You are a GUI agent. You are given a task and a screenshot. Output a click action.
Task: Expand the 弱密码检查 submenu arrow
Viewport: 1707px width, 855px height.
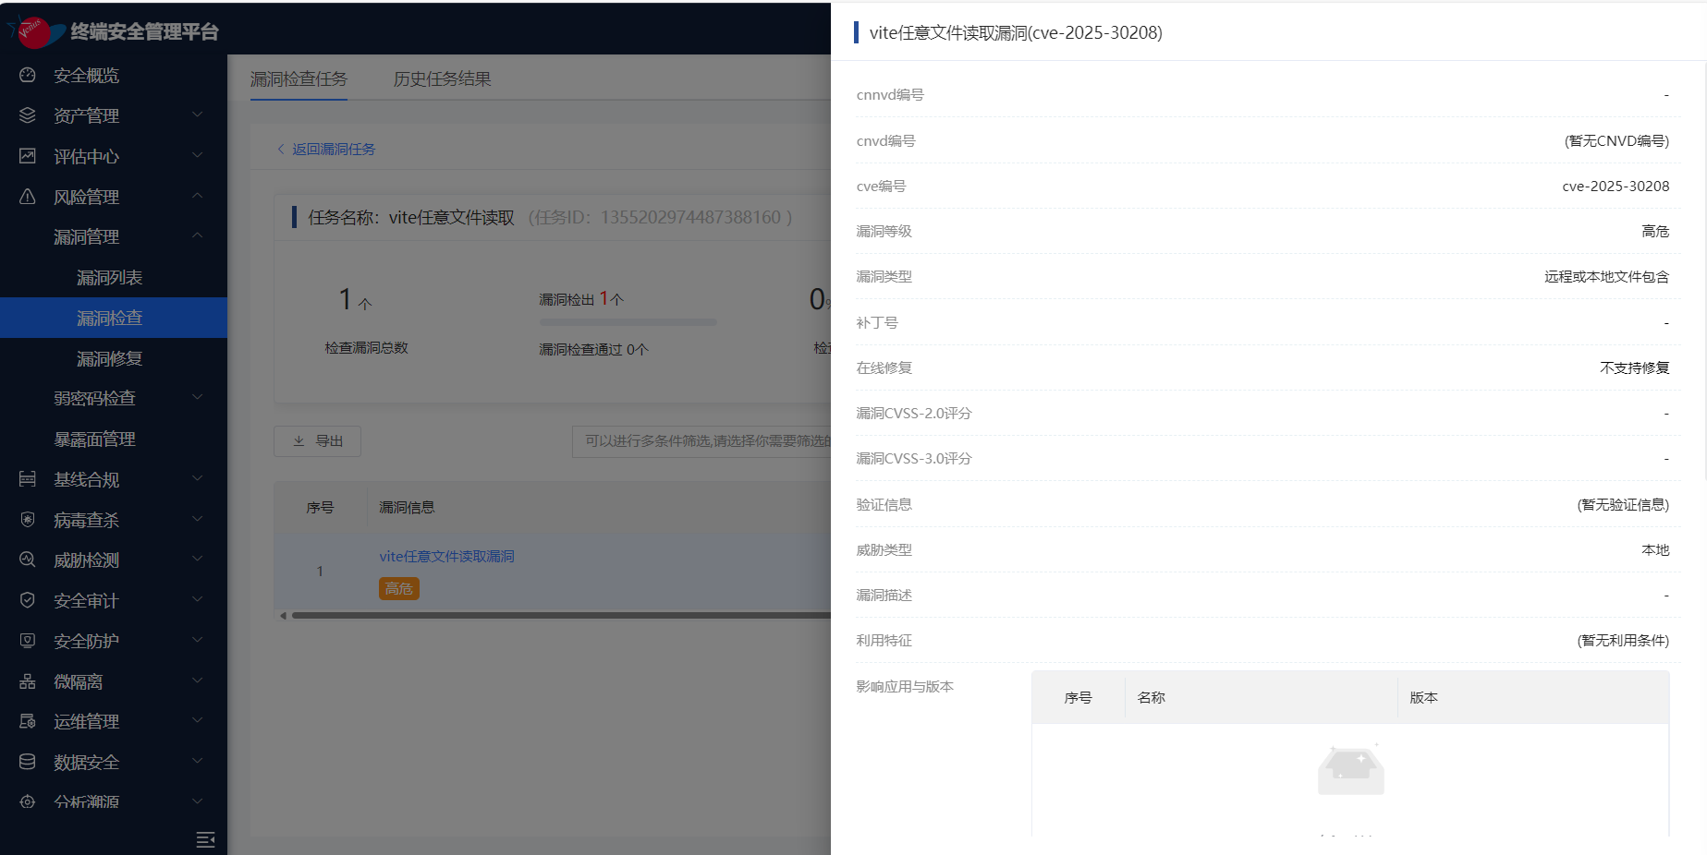(197, 398)
